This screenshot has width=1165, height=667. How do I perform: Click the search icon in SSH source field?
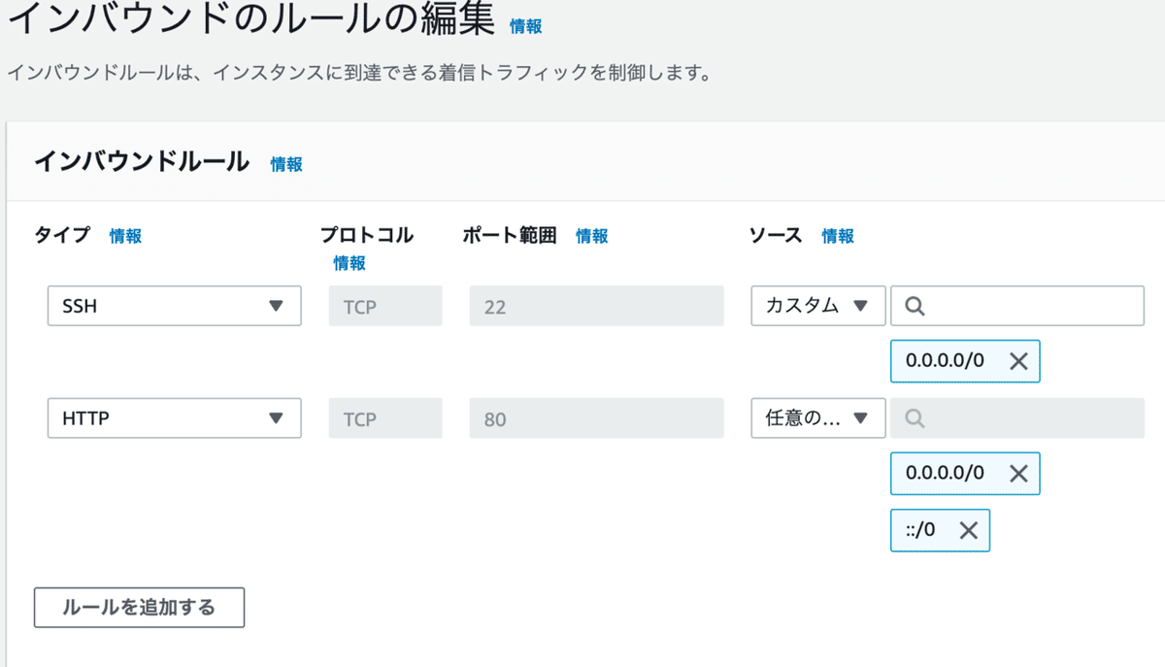click(914, 306)
